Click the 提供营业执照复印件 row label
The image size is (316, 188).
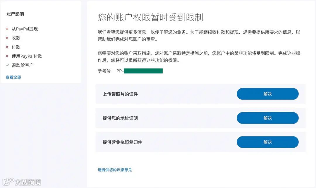coord(122,142)
